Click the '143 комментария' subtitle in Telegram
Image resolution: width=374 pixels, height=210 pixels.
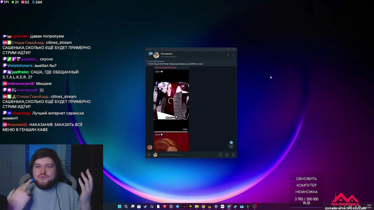coord(168,57)
